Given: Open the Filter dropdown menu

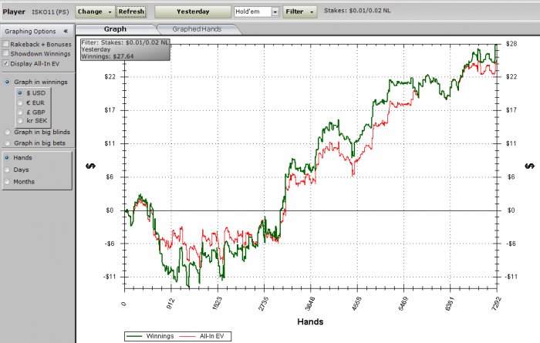Looking at the screenshot, I should pyautogui.click(x=299, y=12).
